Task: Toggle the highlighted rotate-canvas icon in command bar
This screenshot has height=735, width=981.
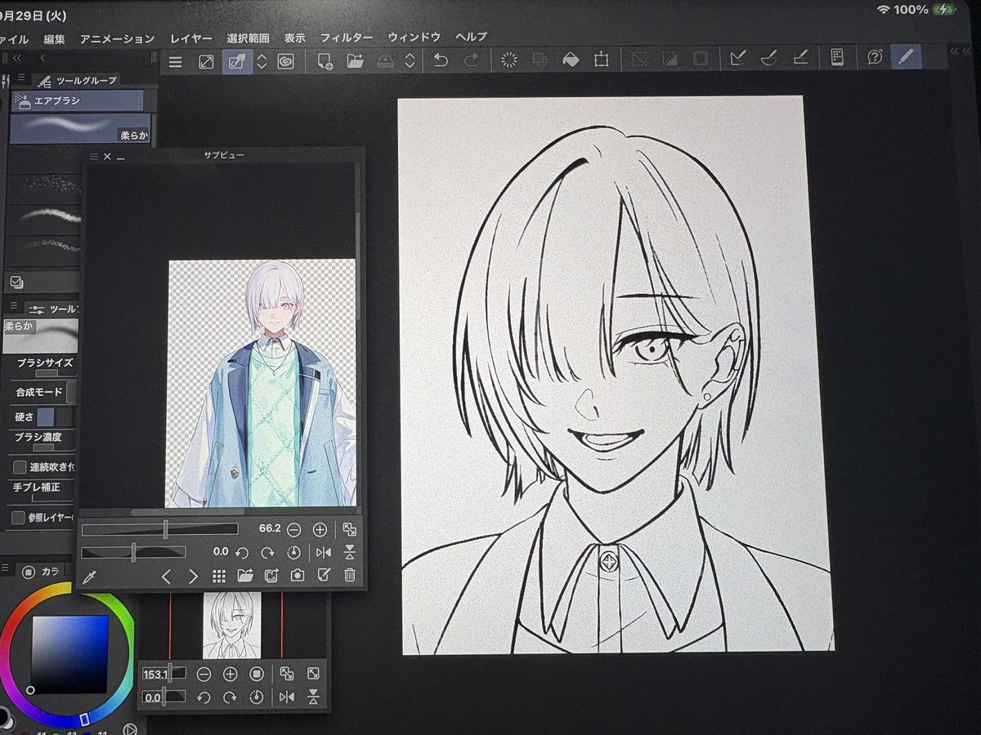Action: (237, 61)
